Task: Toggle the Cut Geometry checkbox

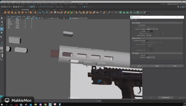Action: 147,25
